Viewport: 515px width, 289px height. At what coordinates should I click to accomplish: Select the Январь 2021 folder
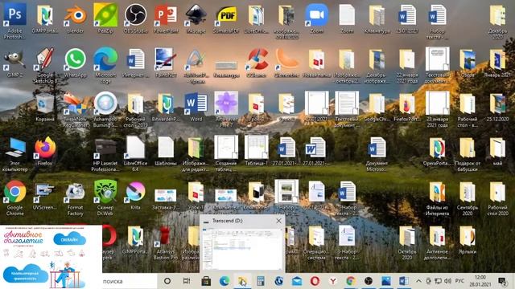[497, 63]
